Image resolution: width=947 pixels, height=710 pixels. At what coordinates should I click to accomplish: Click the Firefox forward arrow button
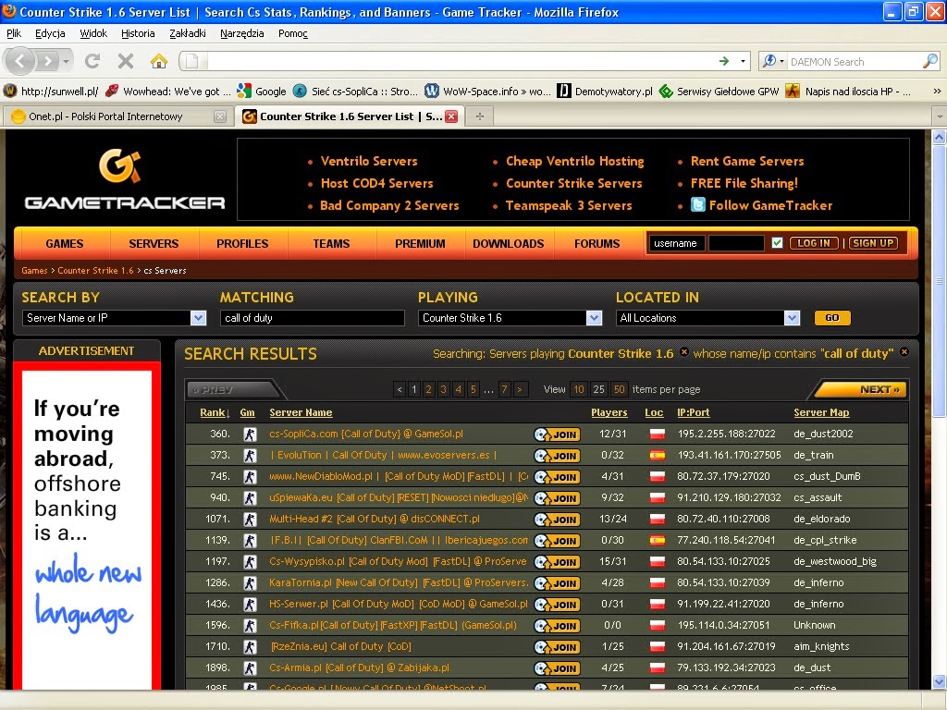pos(48,61)
